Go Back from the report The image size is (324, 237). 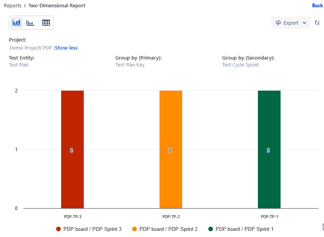pyautogui.click(x=317, y=6)
